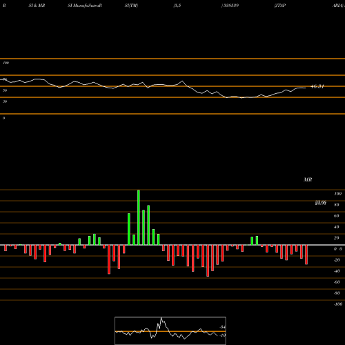Click the 'SI(TM)' header label
Screen dimensions: 345x345
coord(131,6)
